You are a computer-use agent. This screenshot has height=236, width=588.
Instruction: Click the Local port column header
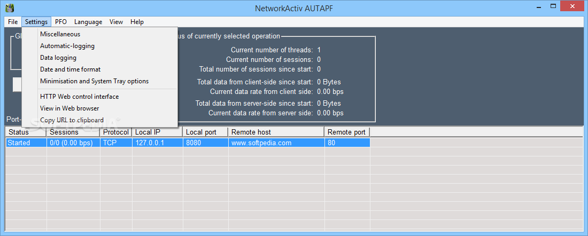205,132
